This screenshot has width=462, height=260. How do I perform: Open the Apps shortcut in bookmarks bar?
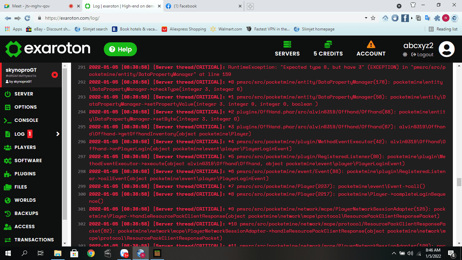coord(14,29)
